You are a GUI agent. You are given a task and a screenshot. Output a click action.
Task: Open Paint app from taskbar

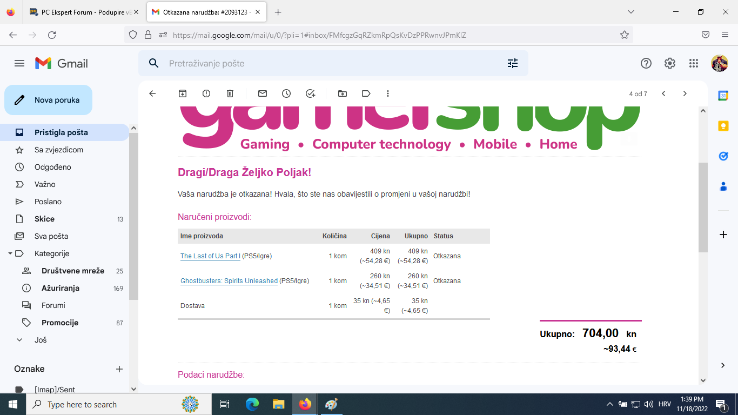(x=331, y=404)
